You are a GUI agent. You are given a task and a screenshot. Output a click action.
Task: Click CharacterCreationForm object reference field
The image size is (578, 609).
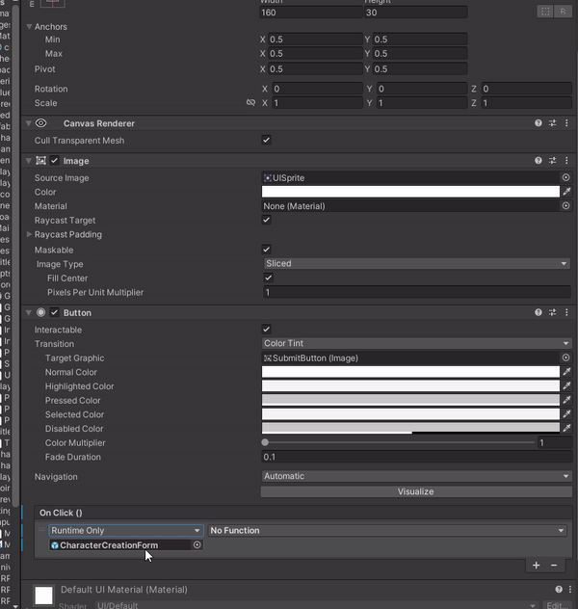(120, 544)
